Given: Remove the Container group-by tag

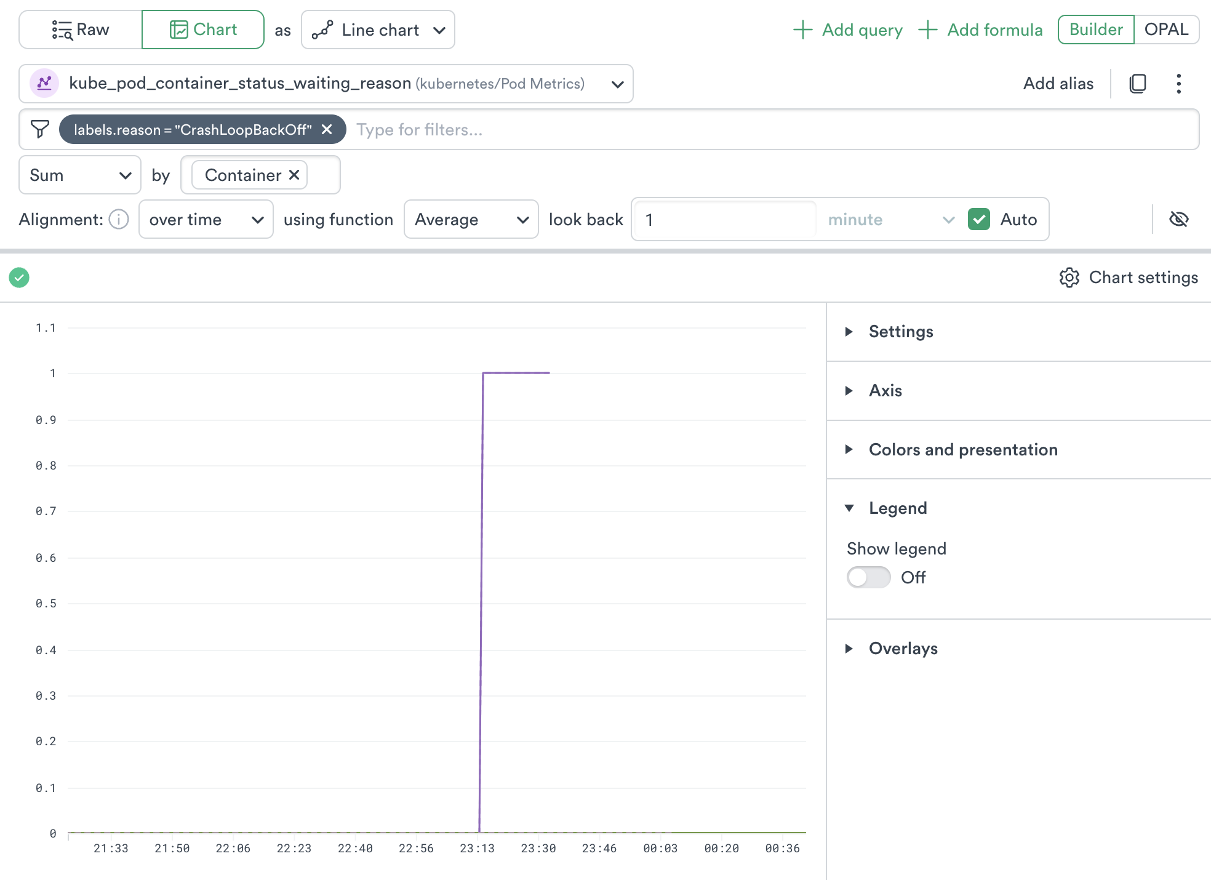Looking at the screenshot, I should (x=295, y=175).
